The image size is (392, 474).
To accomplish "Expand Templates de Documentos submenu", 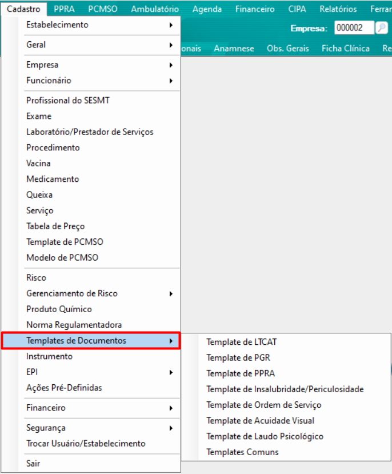I will (91, 340).
